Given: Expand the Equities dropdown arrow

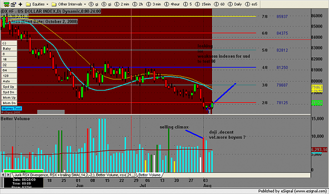Looking at the screenshot, I should (x=47, y=4).
